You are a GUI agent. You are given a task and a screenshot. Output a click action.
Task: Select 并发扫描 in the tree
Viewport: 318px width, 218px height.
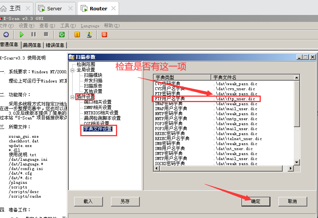93,81
